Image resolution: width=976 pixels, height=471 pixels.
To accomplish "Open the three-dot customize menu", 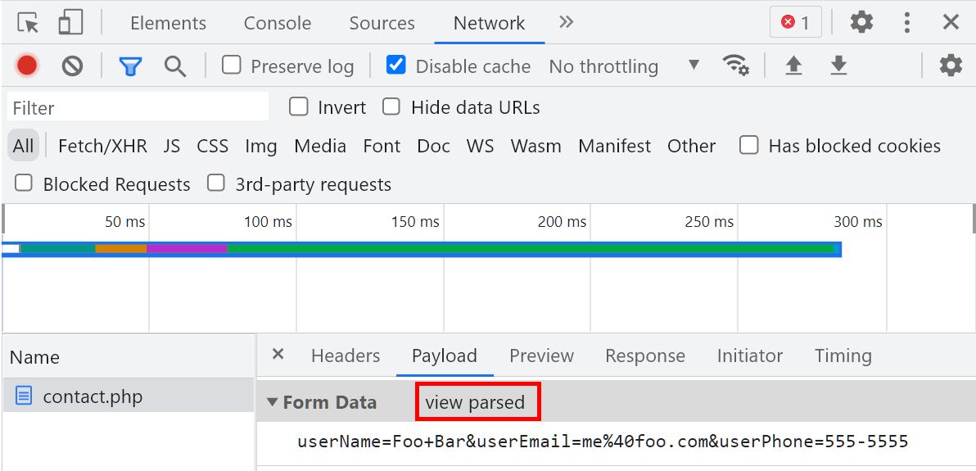I will [x=907, y=22].
